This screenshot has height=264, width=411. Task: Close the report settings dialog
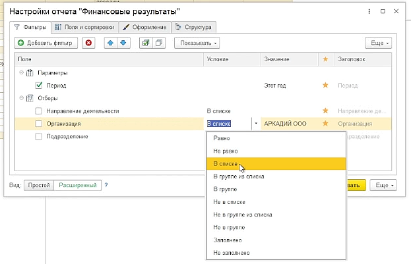point(396,11)
